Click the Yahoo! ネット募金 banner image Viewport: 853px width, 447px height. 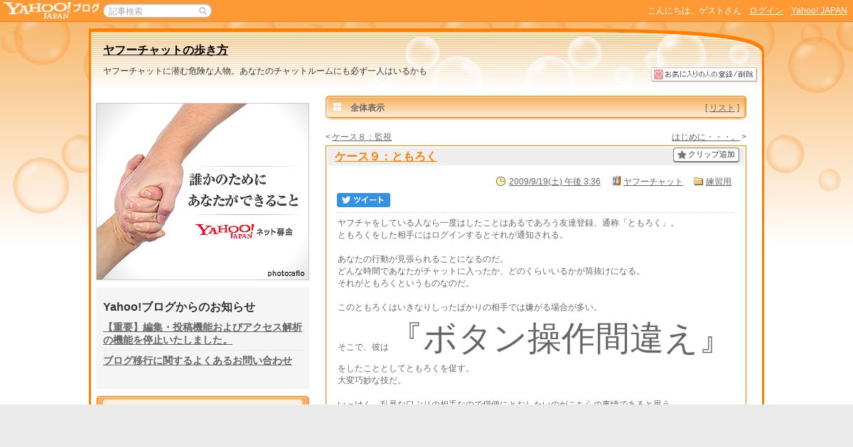[x=203, y=192]
